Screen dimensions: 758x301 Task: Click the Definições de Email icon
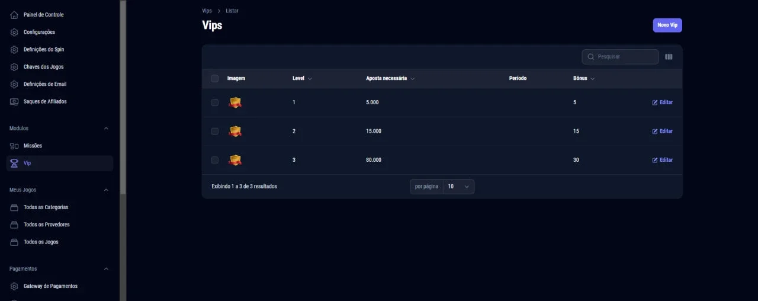pos(14,85)
